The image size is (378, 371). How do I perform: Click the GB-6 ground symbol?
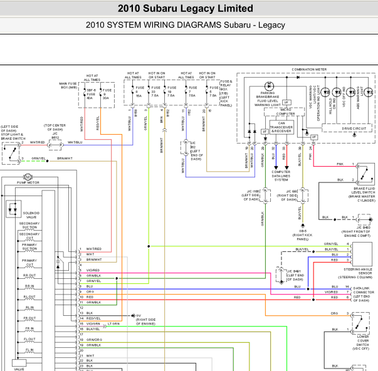(x=303, y=226)
